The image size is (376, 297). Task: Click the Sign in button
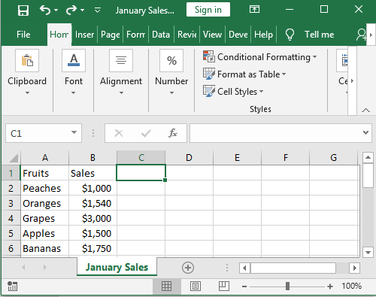[x=208, y=10]
